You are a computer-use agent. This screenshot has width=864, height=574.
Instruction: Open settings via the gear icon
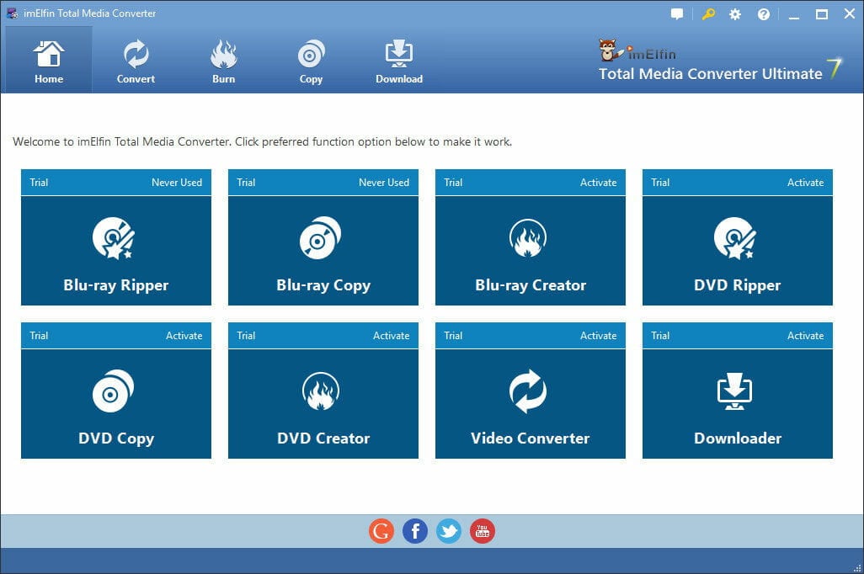click(735, 14)
